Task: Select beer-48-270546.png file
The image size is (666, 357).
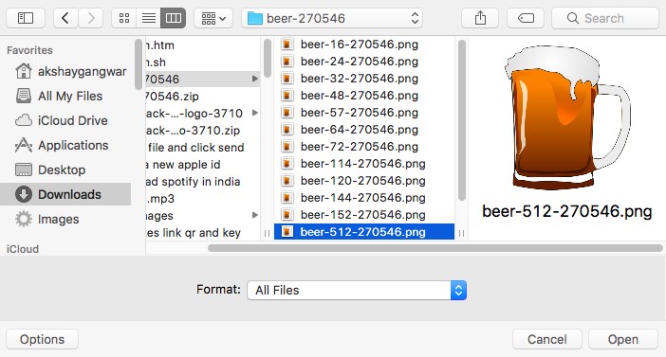Action: (364, 96)
